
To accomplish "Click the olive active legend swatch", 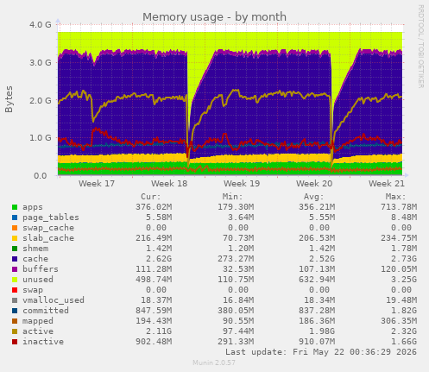I will click(15, 331).
